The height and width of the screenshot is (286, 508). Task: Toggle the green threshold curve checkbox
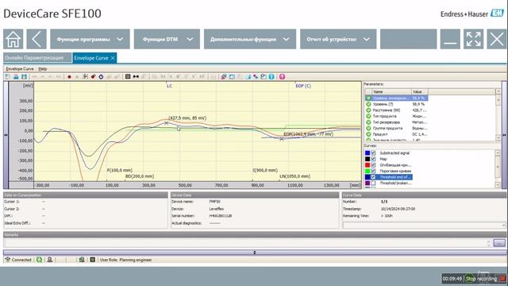tap(373, 171)
